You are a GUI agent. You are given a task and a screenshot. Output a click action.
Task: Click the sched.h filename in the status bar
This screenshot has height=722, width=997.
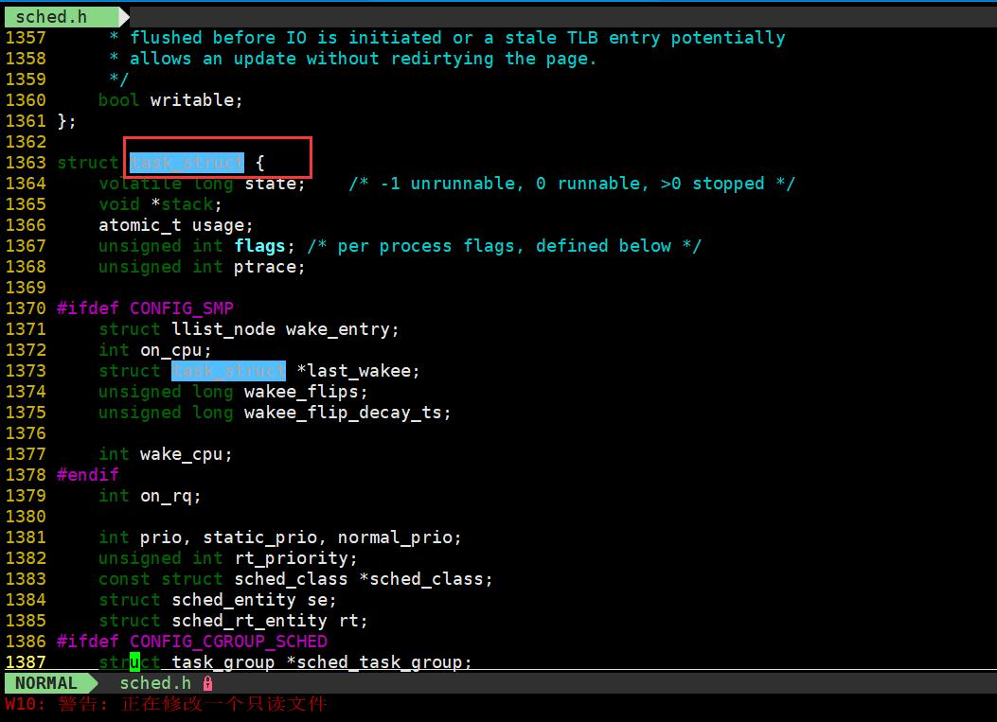tap(155, 682)
